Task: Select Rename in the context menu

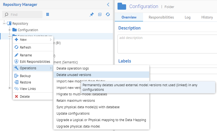Action: 26,55
